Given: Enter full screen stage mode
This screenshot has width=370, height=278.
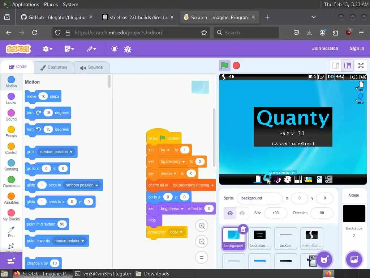Looking at the screenshot, I should pyautogui.click(x=361, y=66).
